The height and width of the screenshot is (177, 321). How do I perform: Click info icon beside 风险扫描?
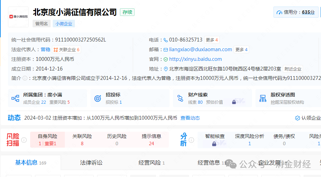click(24, 140)
